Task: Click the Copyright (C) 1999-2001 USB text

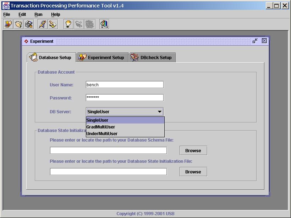Action: pyautogui.click(x=145, y=214)
